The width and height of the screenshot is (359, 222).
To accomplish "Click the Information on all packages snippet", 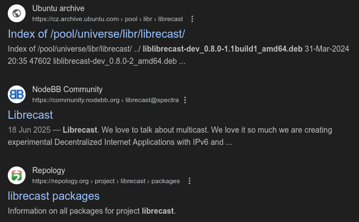I will pyautogui.click(x=92, y=211).
